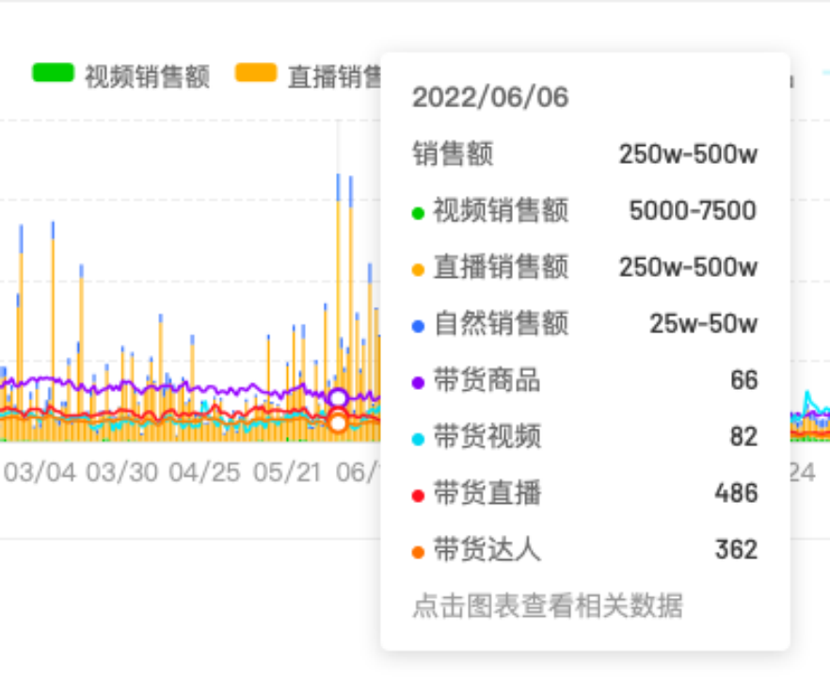Screen dimensions: 830x678
Task: Click the 带货直播 value 486
Action: [x=736, y=493]
